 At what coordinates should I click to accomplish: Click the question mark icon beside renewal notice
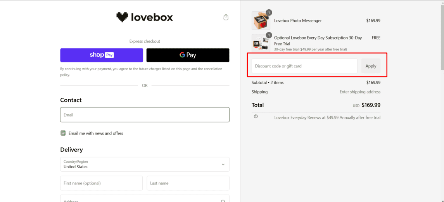[x=256, y=117]
